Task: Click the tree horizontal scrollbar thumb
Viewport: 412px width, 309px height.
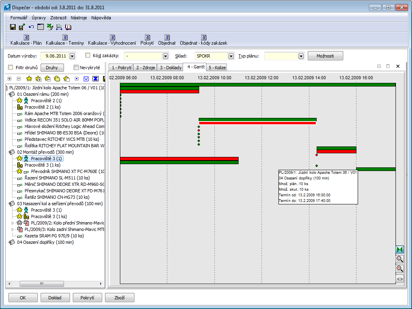Action: pyautogui.click(x=41, y=284)
